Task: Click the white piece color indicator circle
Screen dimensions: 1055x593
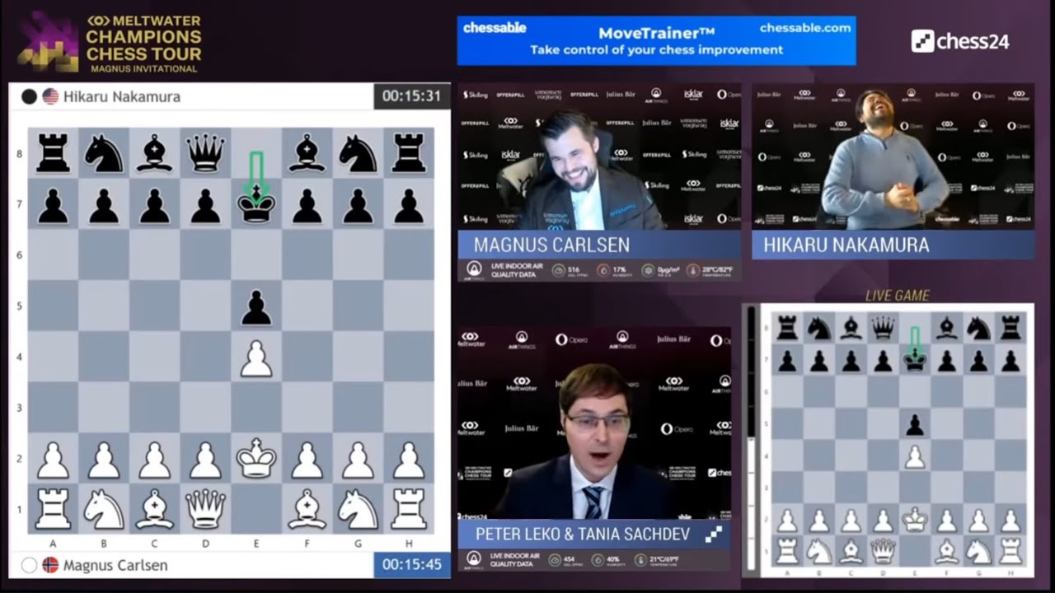Action: 29,565
